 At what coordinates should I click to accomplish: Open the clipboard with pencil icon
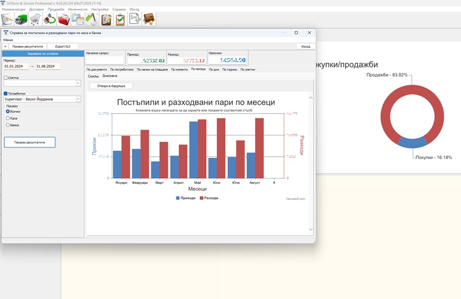[x=106, y=20]
